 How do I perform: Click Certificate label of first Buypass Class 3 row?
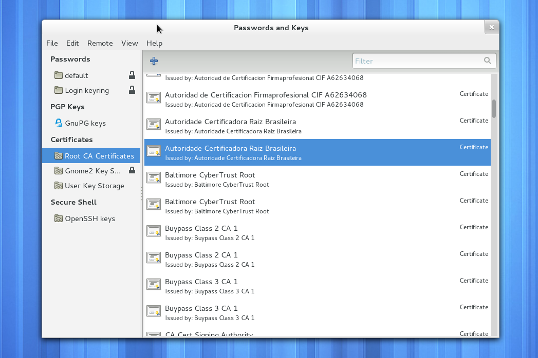click(474, 281)
